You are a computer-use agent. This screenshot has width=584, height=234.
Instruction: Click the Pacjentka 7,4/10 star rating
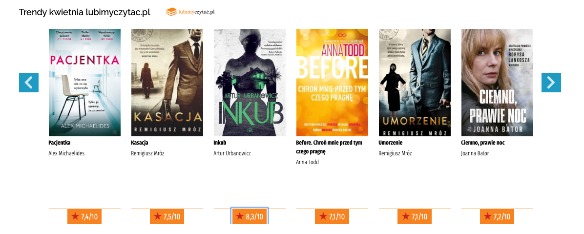click(x=84, y=216)
